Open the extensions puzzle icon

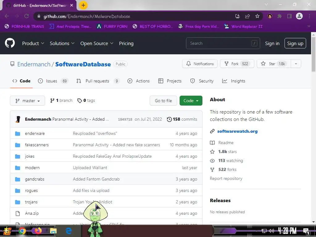279,16
